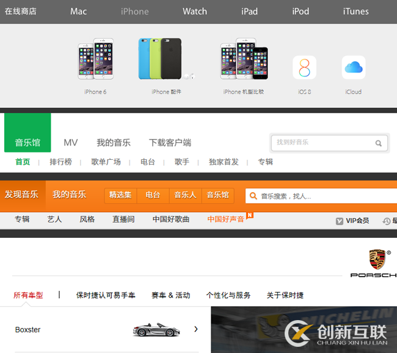Switch to the 音乐馆 green tab
This screenshot has height=353, width=397.
[27, 143]
